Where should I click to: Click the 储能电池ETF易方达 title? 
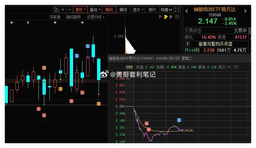(x=214, y=9)
